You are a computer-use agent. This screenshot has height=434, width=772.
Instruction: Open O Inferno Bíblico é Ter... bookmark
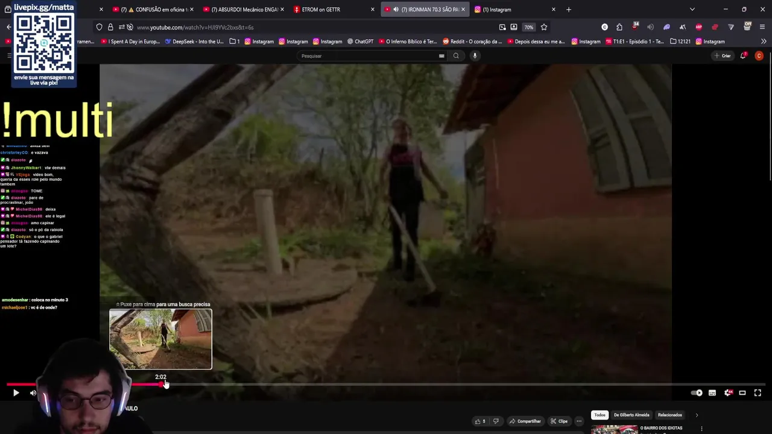(408, 42)
